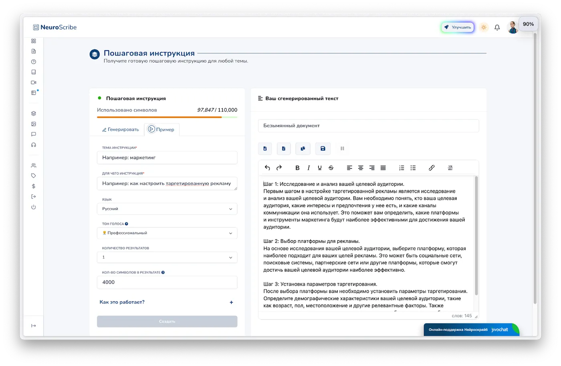This screenshot has height=366, width=561.
Task: Open the image icon in sidebar
Action: point(34,124)
